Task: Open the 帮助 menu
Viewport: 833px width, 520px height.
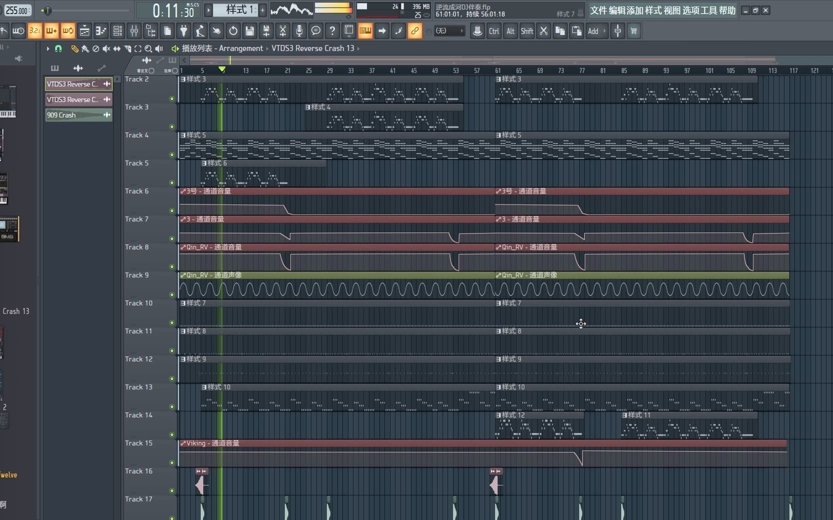Action: pyautogui.click(x=727, y=10)
